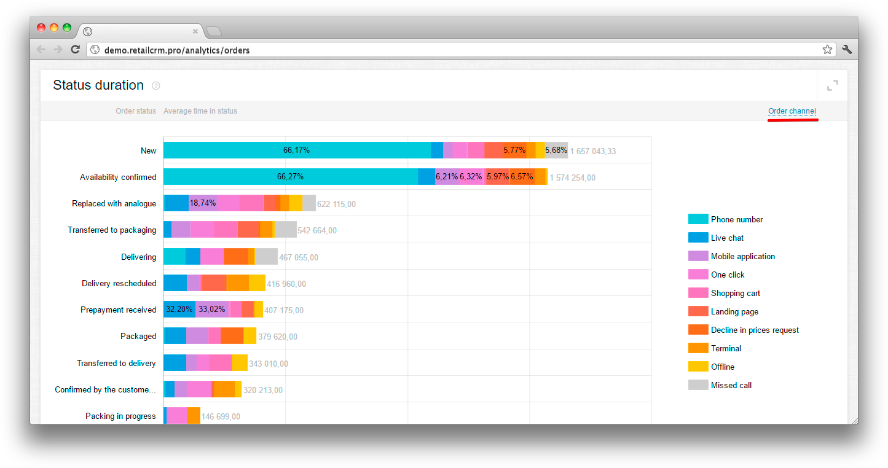Click the Packaged status label
Image resolution: width=888 pixels, height=468 pixels.
coord(138,337)
